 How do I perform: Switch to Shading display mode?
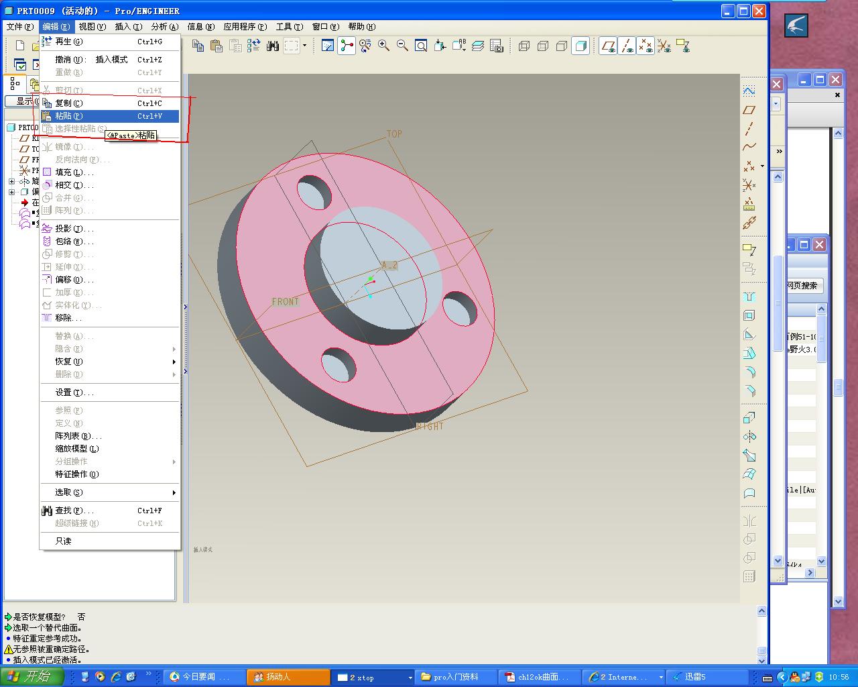[580, 46]
